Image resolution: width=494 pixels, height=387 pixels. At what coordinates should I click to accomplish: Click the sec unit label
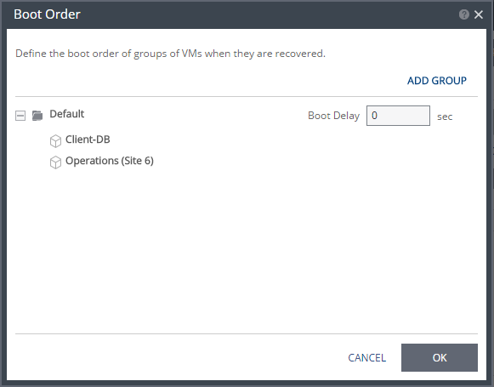tap(445, 117)
